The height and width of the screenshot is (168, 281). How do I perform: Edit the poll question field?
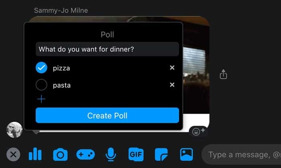(107, 49)
